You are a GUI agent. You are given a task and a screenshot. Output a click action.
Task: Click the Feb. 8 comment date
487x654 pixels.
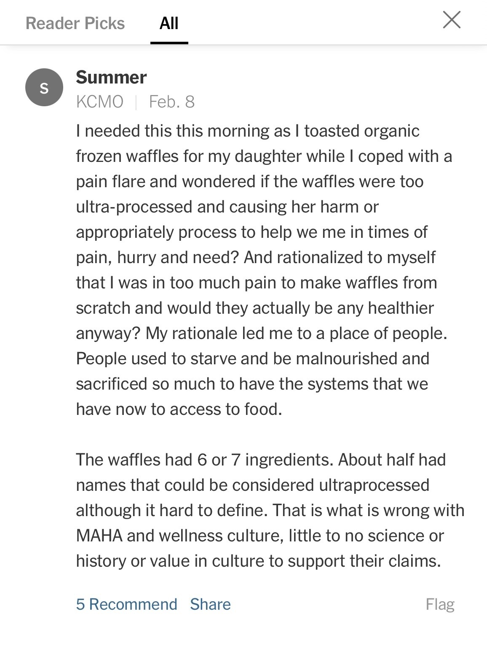click(172, 102)
